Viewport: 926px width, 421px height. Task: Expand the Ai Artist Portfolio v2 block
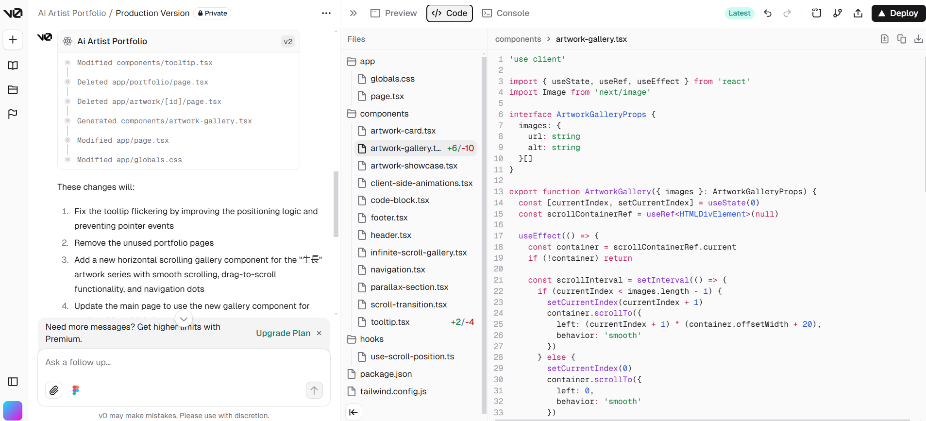click(x=179, y=41)
